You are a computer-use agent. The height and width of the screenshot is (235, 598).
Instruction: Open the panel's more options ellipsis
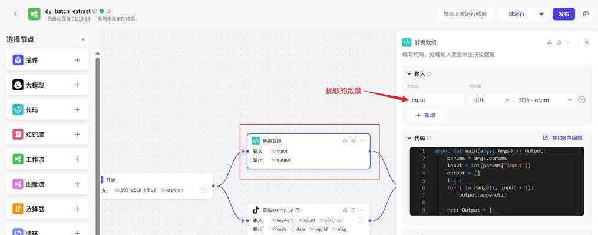569,42
